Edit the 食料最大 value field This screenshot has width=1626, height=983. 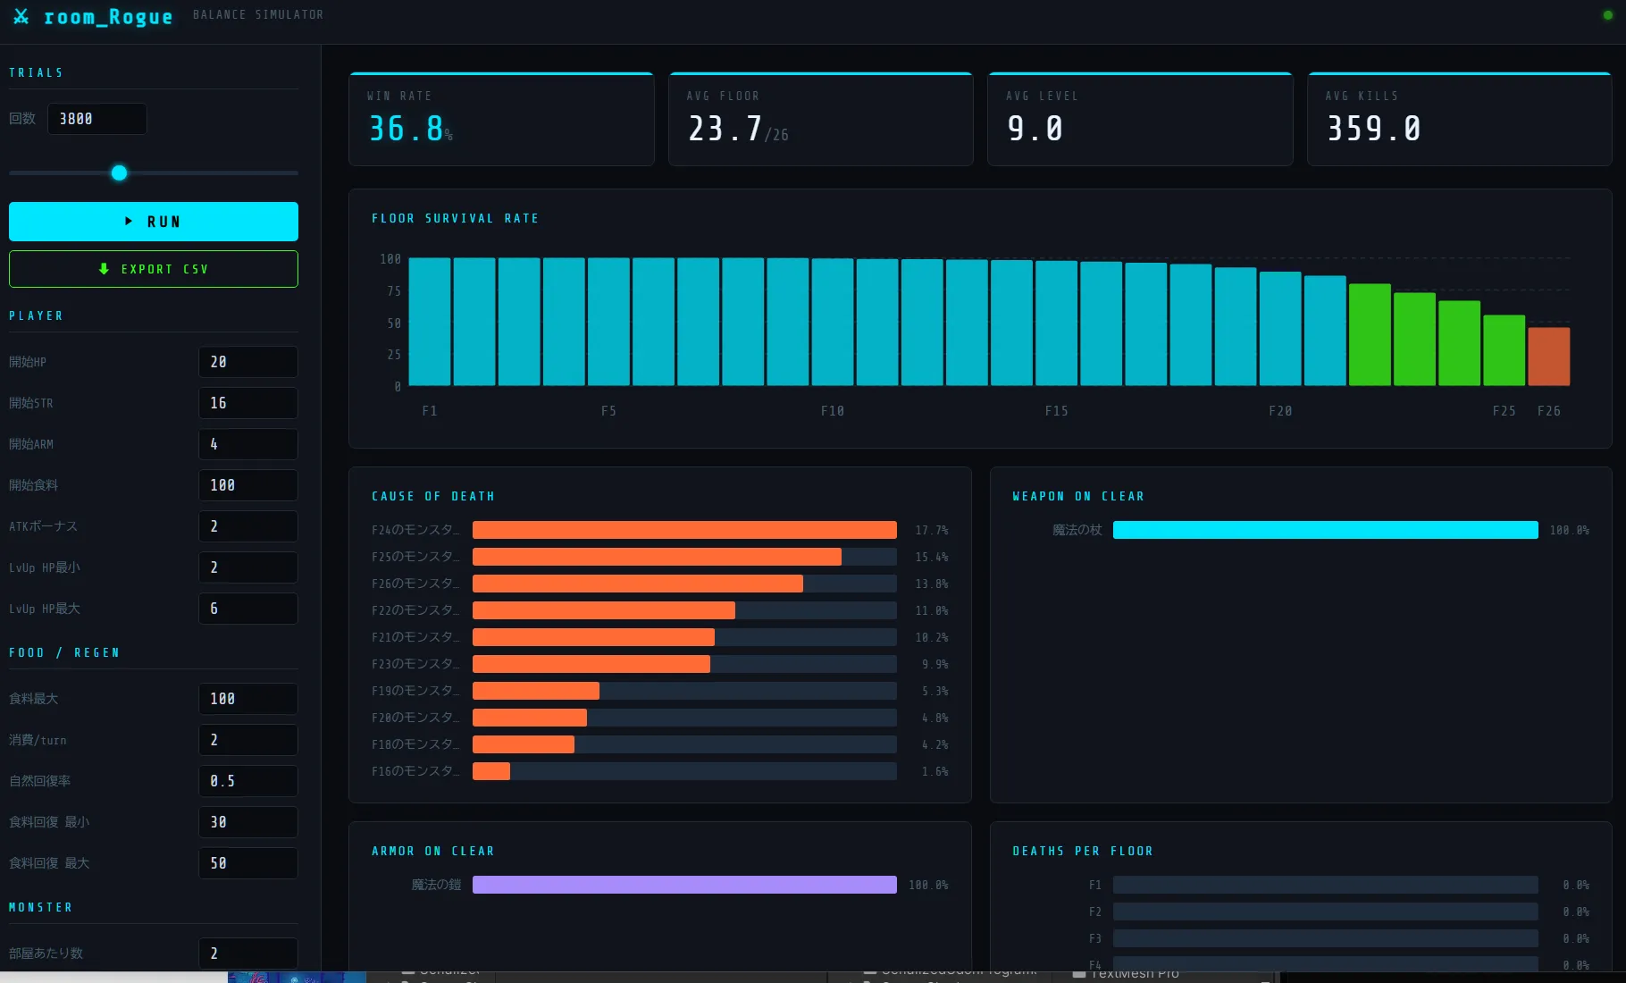tap(247, 699)
